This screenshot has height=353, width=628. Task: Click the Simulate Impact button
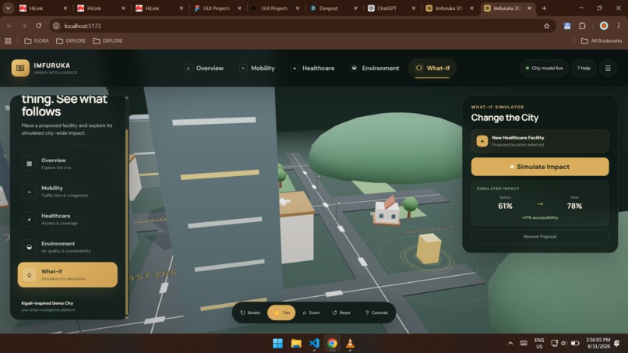coord(540,167)
